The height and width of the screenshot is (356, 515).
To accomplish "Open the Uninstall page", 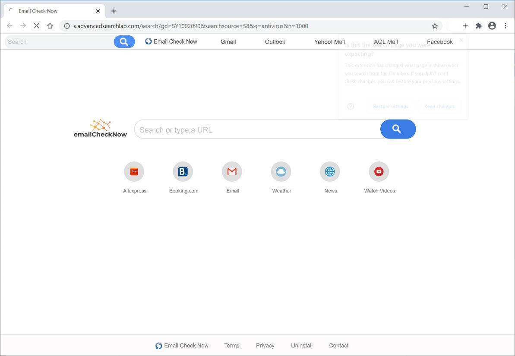I will pos(302,346).
